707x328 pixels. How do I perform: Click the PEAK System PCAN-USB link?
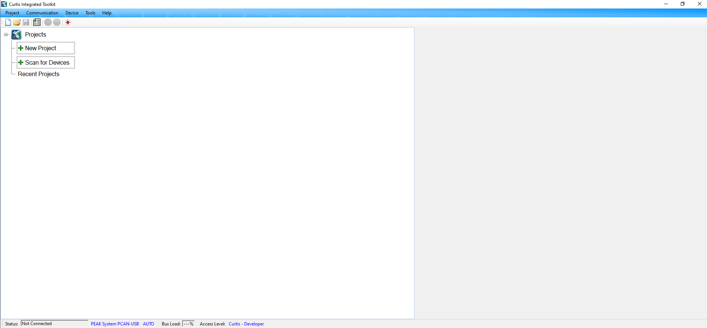[x=115, y=324]
